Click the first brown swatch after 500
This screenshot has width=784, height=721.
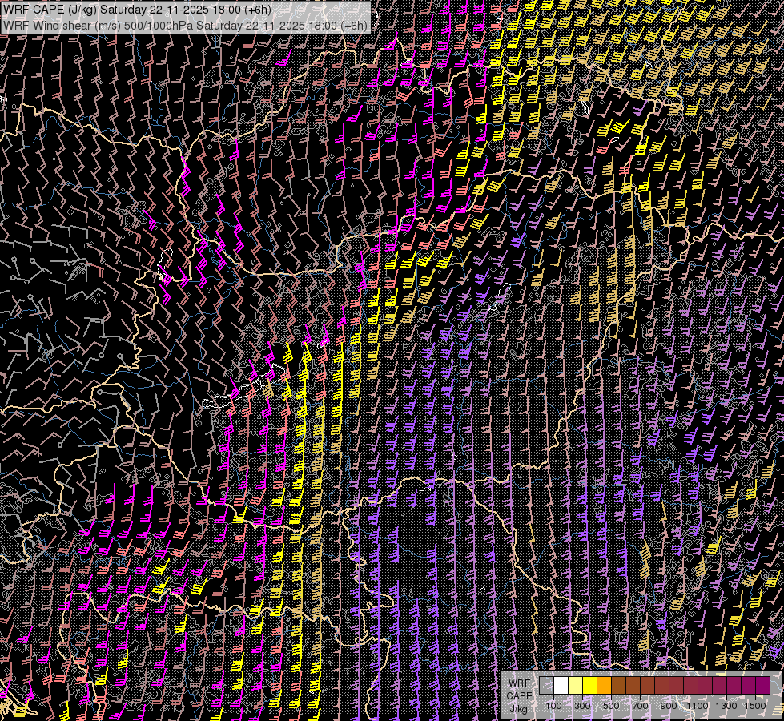tap(619, 685)
